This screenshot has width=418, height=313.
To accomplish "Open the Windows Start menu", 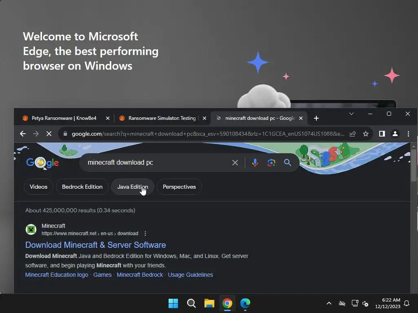I will pyautogui.click(x=173, y=303).
